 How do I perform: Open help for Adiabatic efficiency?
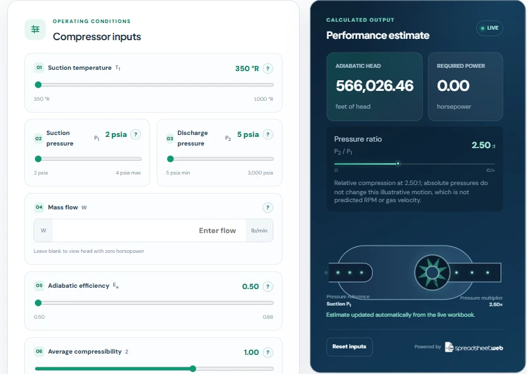pos(267,286)
